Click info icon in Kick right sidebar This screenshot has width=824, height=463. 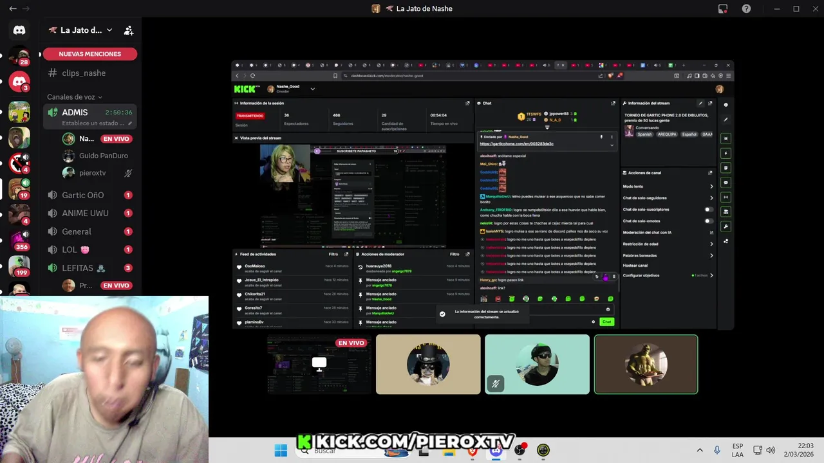(726, 105)
